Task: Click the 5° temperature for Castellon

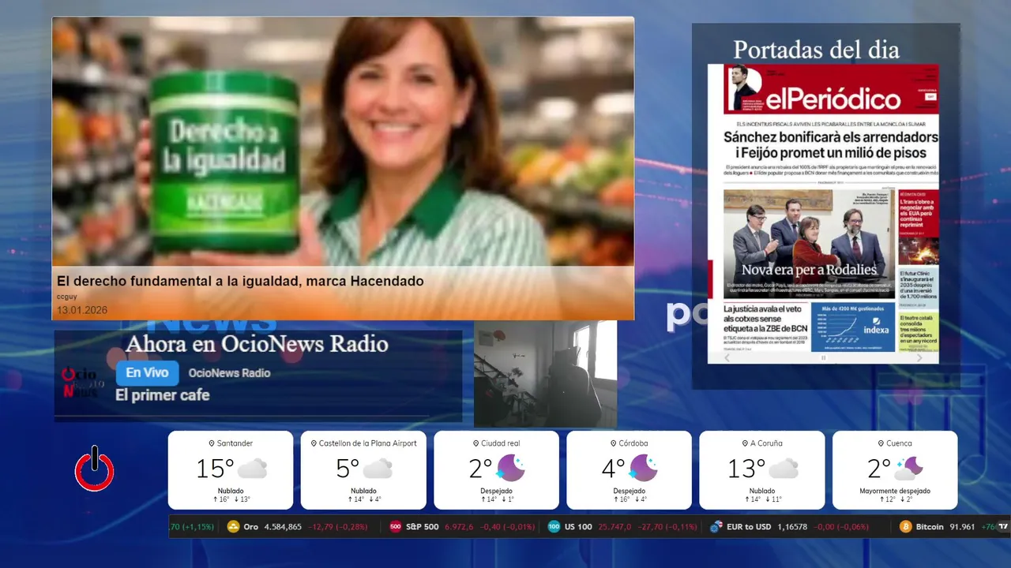Action: (x=348, y=469)
